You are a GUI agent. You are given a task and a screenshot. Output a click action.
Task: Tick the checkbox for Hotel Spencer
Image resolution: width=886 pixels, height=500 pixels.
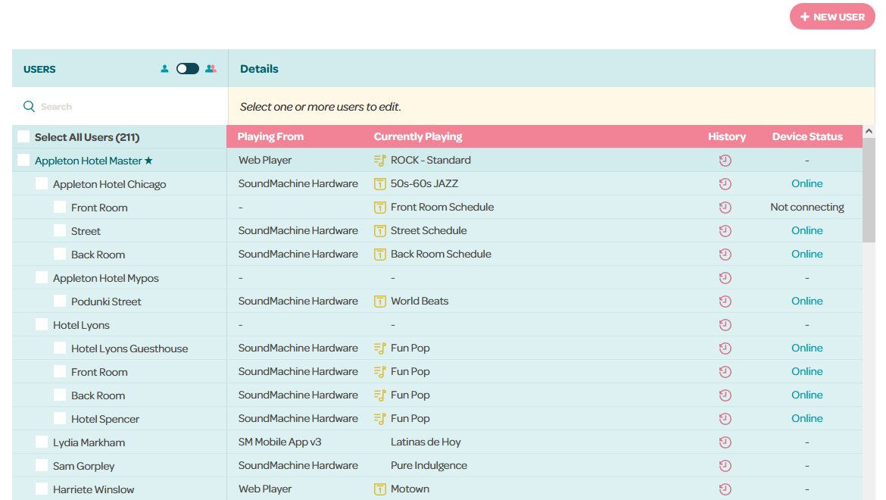[x=59, y=418]
